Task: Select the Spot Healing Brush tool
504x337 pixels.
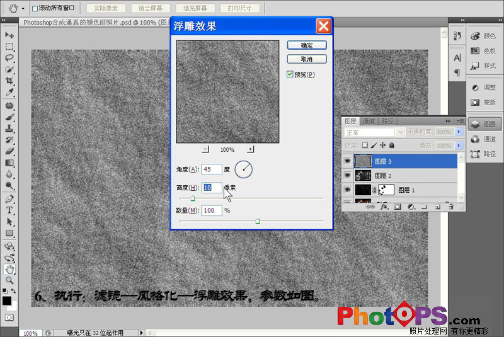Action: [9, 105]
